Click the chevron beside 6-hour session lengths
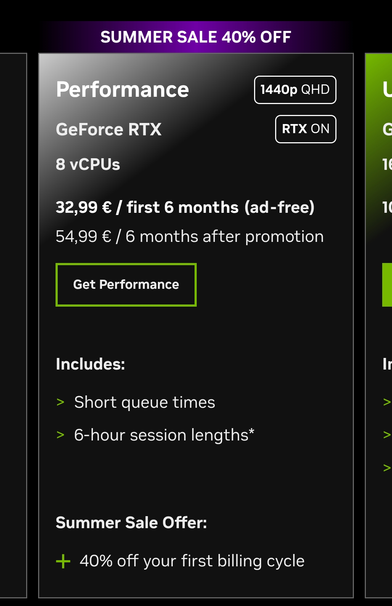This screenshot has width=392, height=606. 61,435
